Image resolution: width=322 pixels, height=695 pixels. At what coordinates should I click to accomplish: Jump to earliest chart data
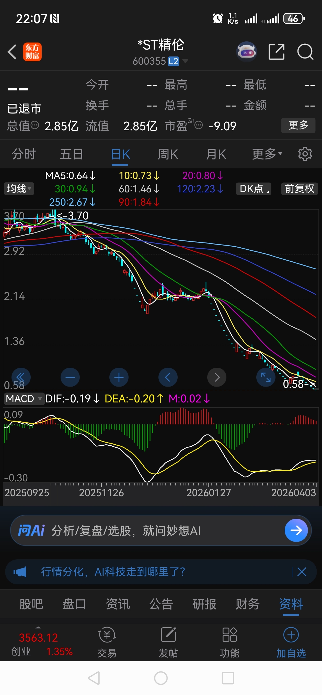coord(21,377)
